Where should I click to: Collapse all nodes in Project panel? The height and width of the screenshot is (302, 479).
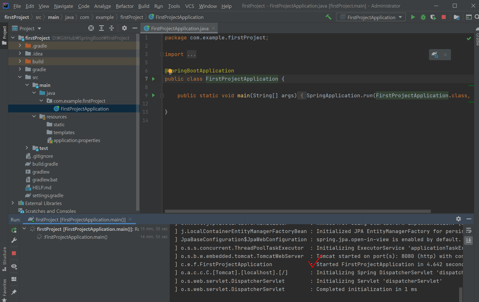[112, 28]
